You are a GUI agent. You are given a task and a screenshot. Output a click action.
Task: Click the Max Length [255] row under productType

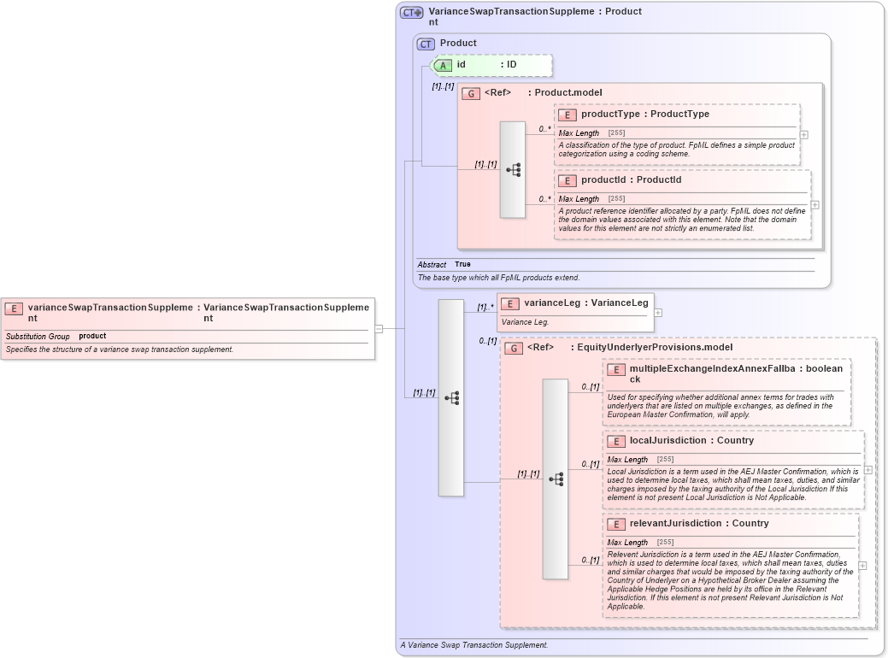click(678, 133)
